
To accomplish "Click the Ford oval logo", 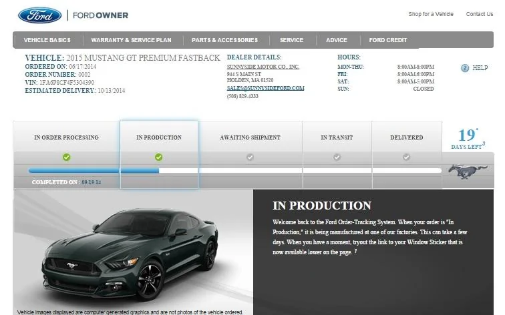I will (x=39, y=15).
